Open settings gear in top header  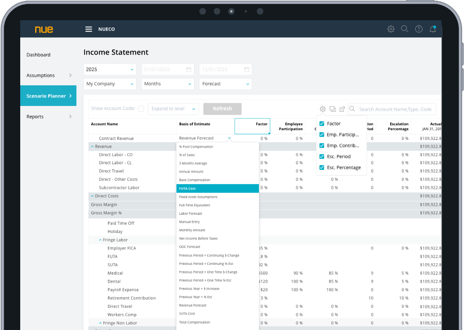(x=391, y=29)
